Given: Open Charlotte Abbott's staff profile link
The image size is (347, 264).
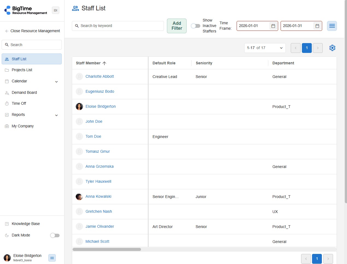Looking at the screenshot, I should [x=99, y=77].
